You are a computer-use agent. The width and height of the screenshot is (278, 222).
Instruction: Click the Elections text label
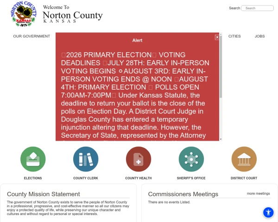(33, 178)
